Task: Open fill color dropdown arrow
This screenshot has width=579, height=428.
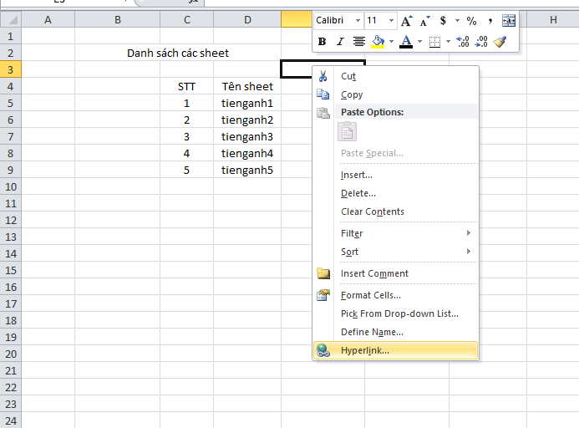Action: point(391,42)
